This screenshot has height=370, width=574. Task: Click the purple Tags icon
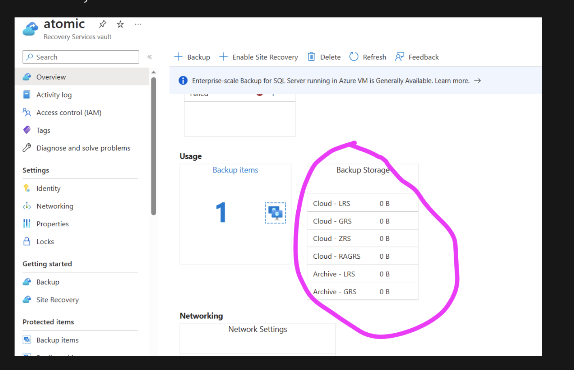(x=27, y=130)
